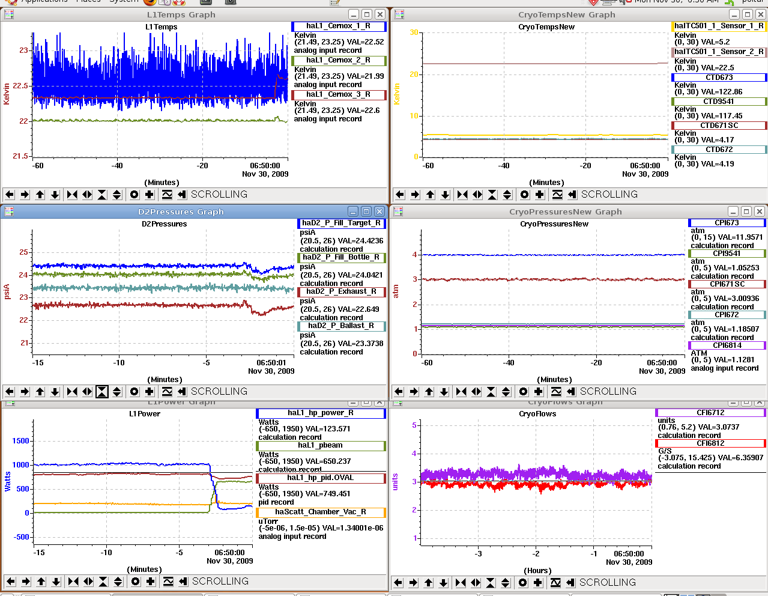This screenshot has height=596, width=768.
Task: Click the vertical expand icon in CryoFlows
Action: tap(506, 583)
